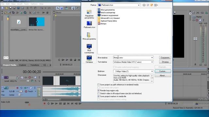This screenshot has width=209, height=117.
Task: Switch to the Explorer tab
Action: point(23,65)
